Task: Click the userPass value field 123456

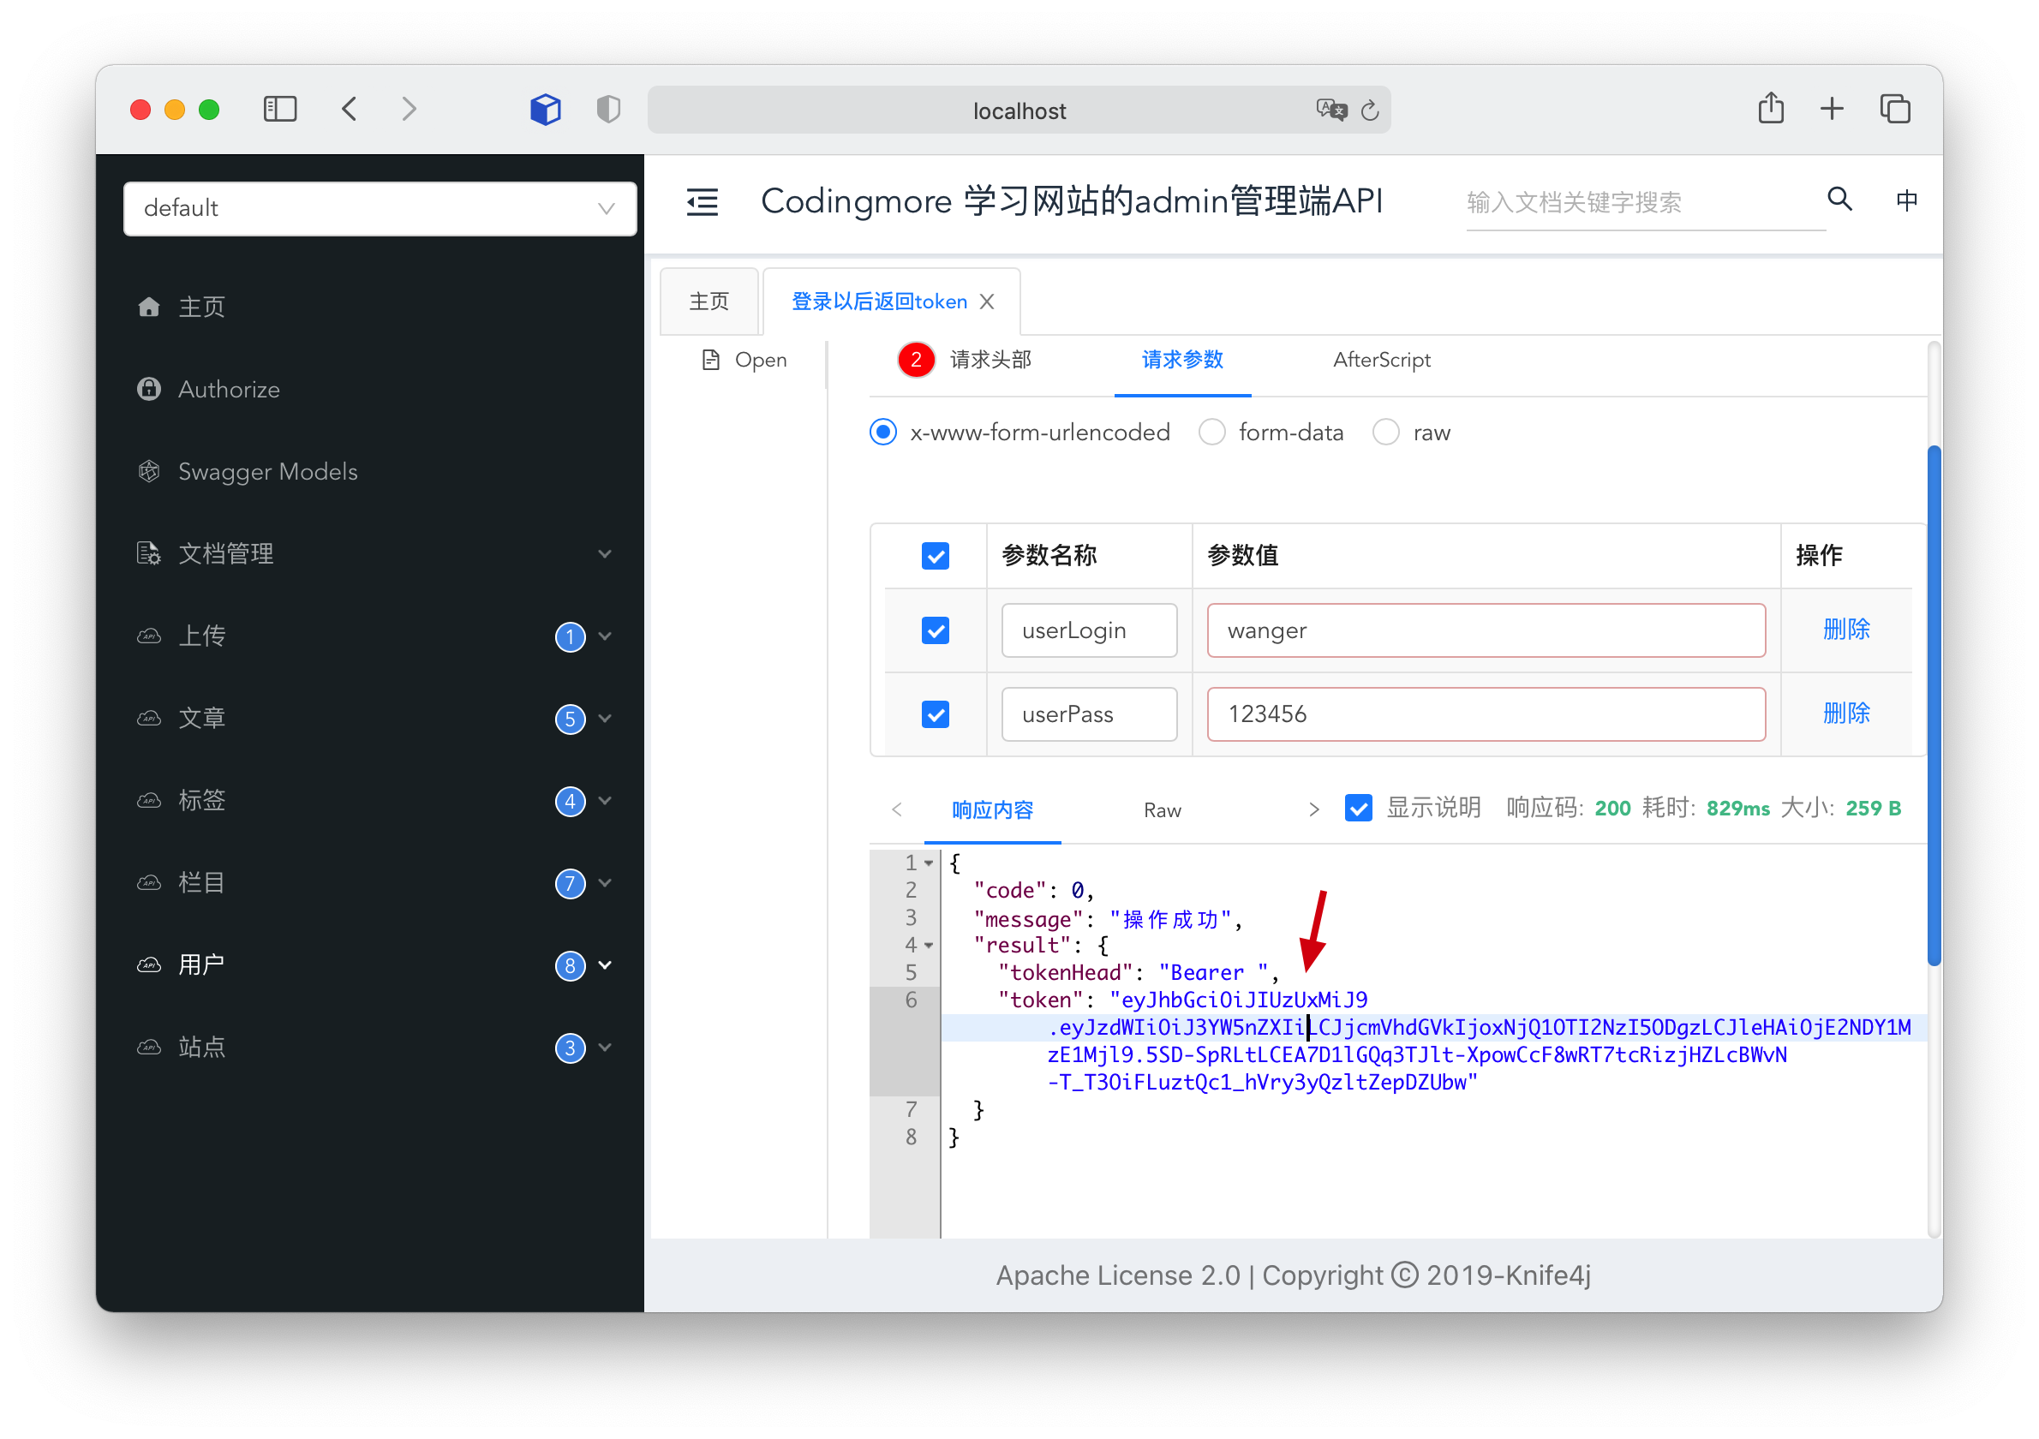Action: 1485,714
